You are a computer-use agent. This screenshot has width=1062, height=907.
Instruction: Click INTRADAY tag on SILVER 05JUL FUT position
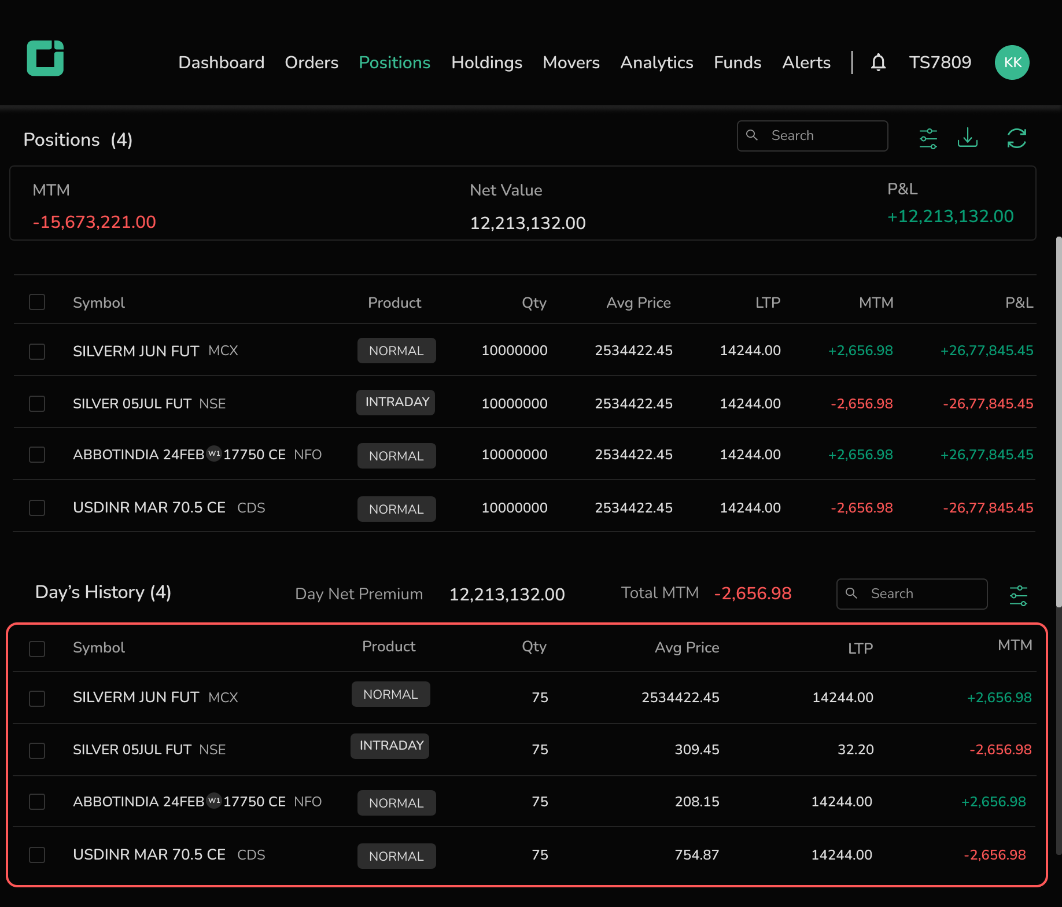[x=396, y=402]
